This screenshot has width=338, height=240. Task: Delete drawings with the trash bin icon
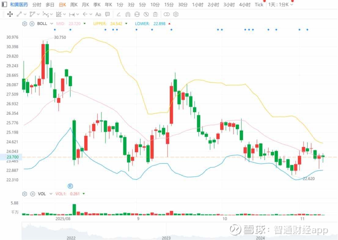pyautogui.click(x=155, y=14)
